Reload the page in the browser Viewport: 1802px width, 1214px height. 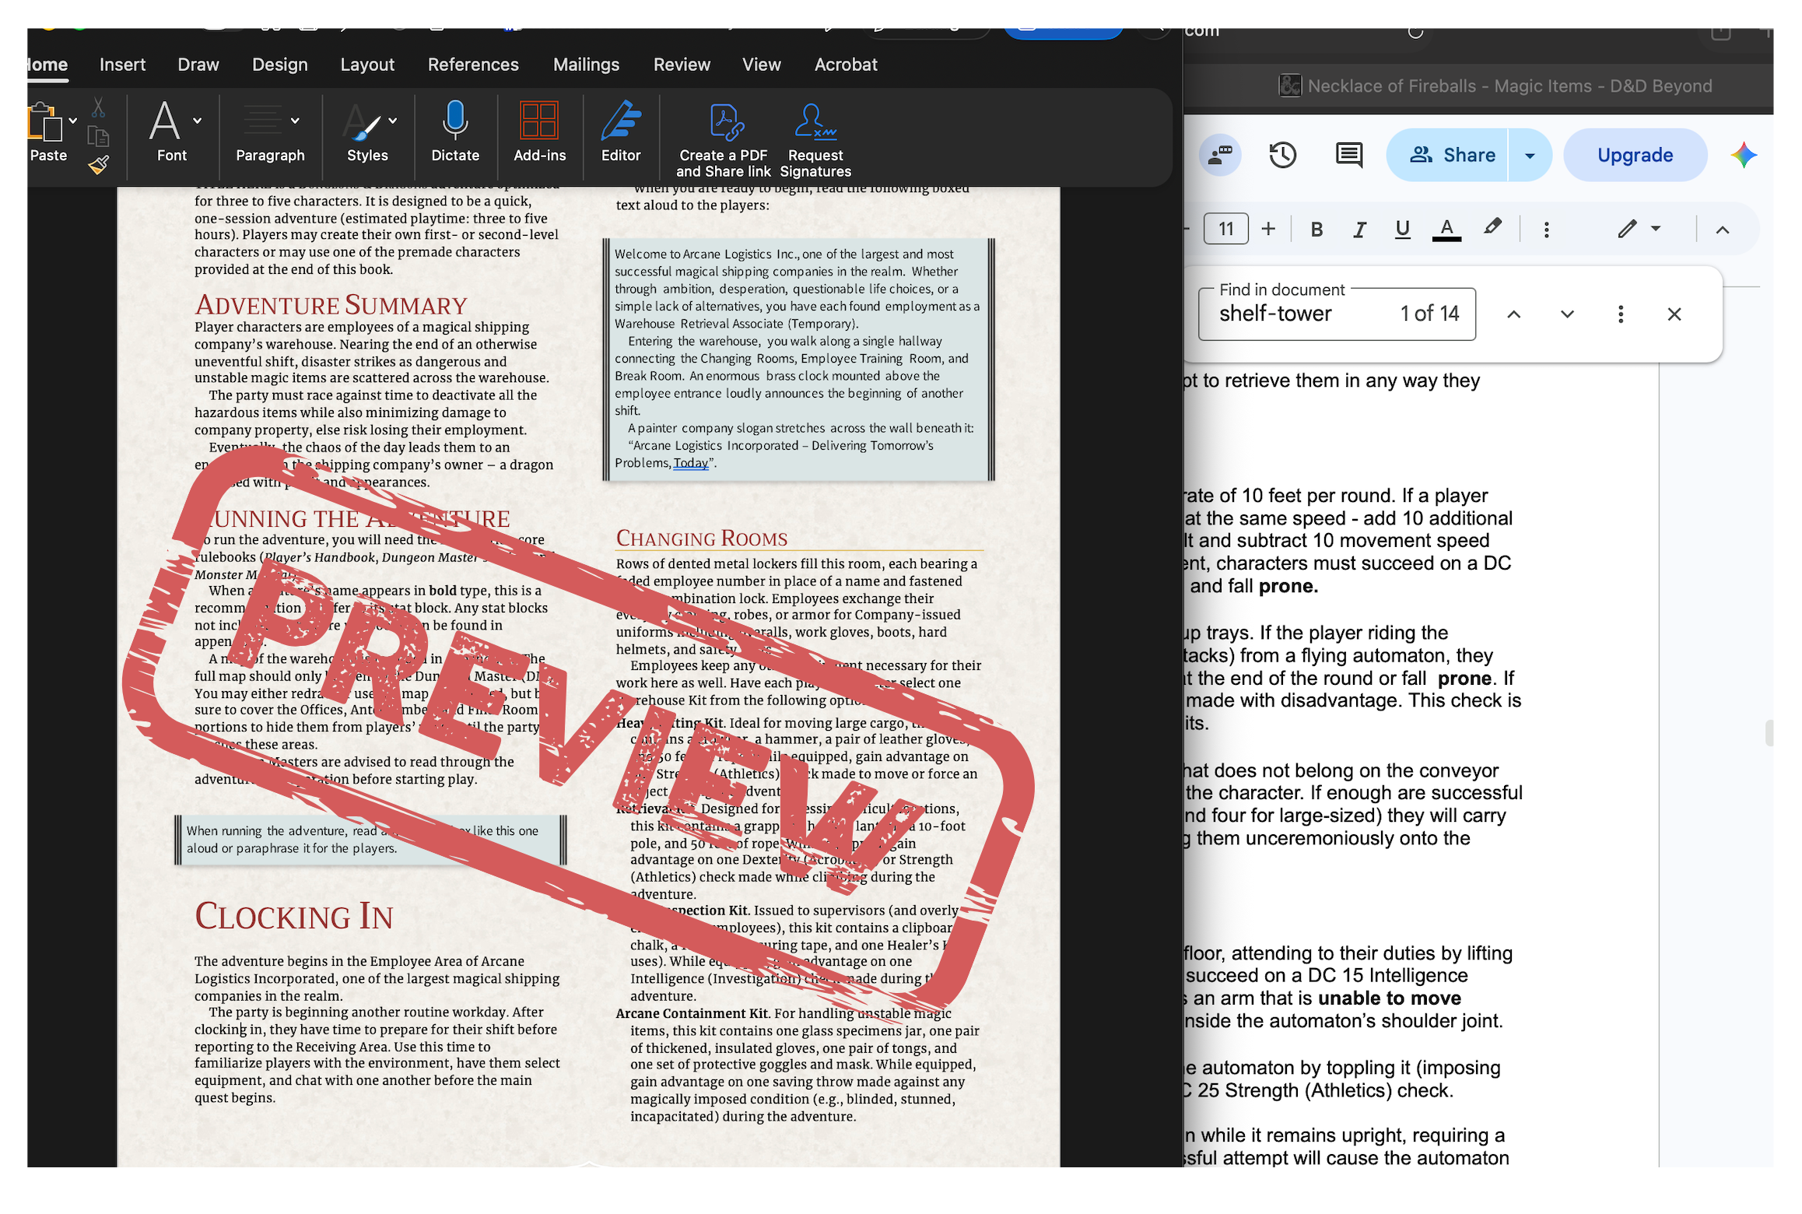pyautogui.click(x=1415, y=33)
